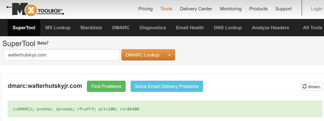The width and height of the screenshot is (324, 121).
Task: Open the DMARC tab
Action: tap(121, 28)
